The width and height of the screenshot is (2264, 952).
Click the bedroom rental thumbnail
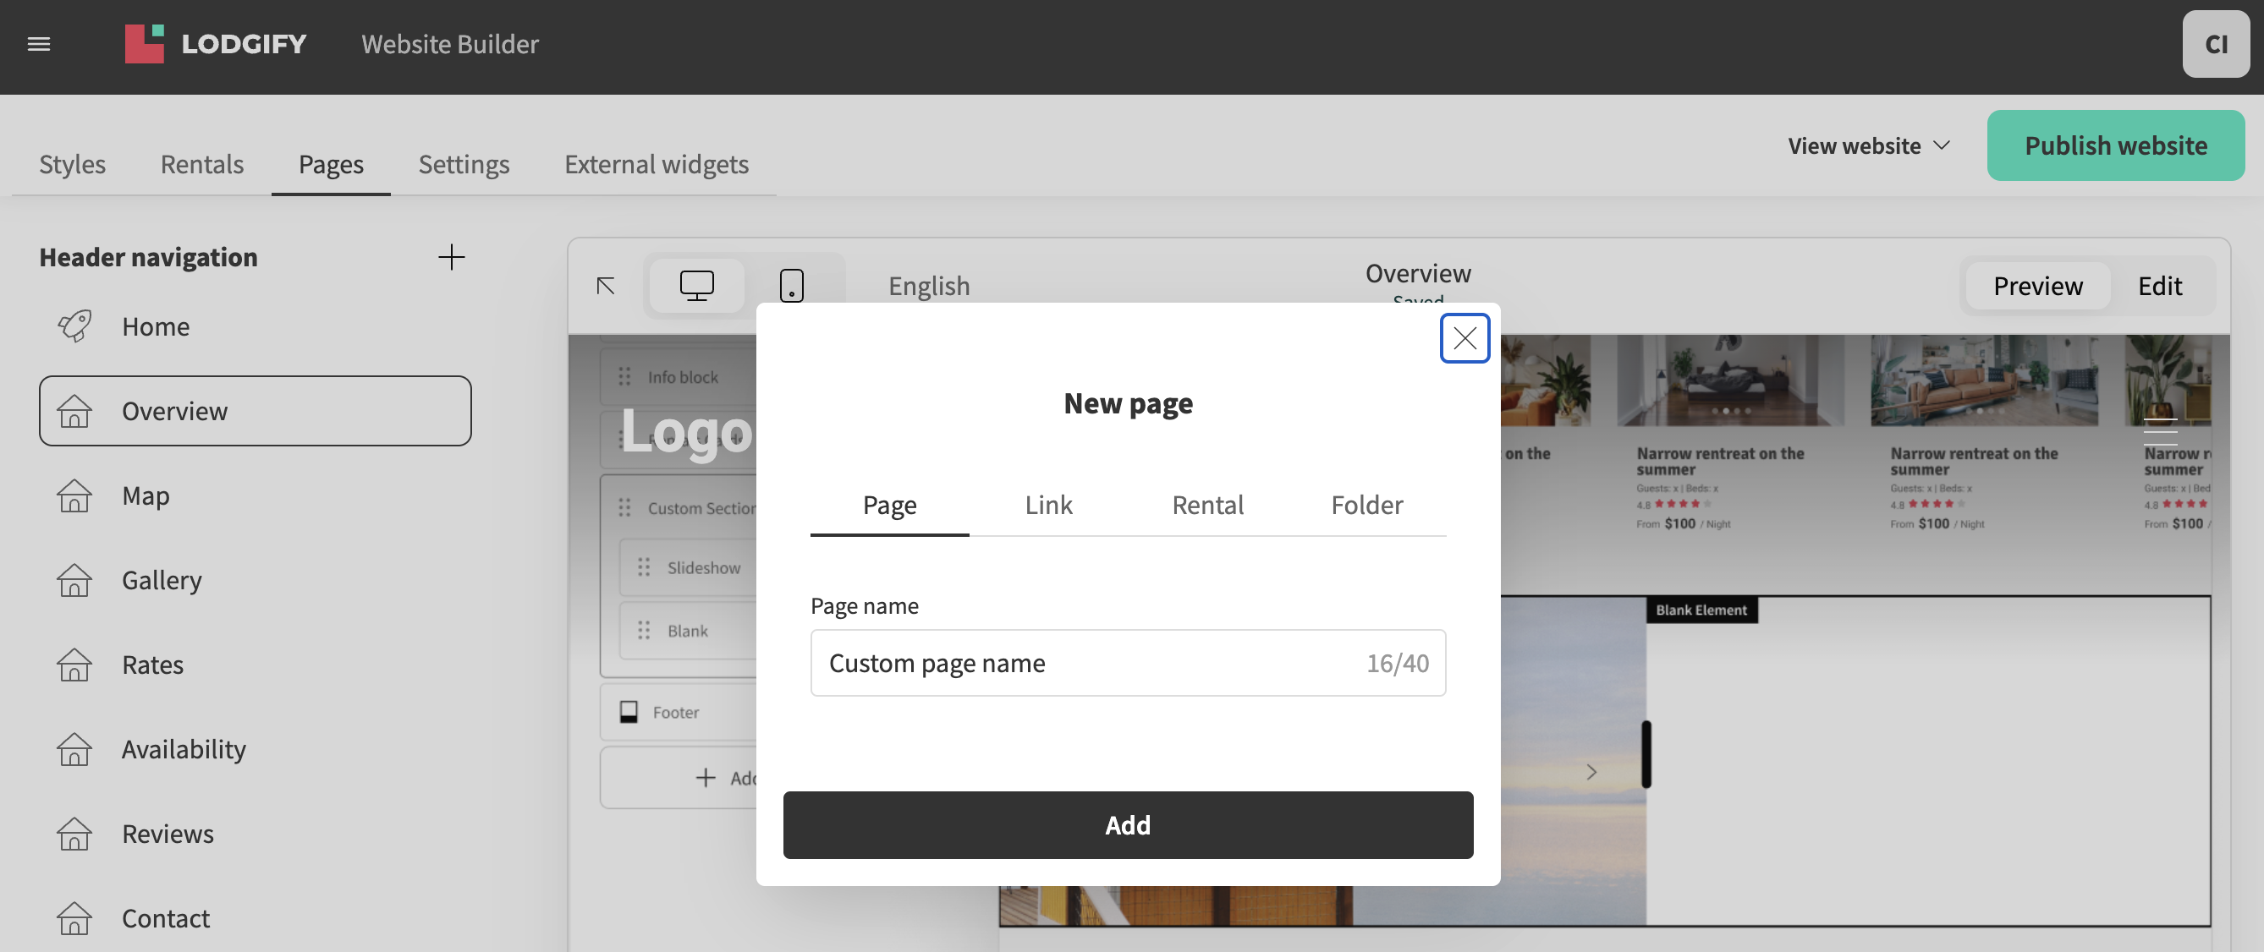(x=1729, y=380)
